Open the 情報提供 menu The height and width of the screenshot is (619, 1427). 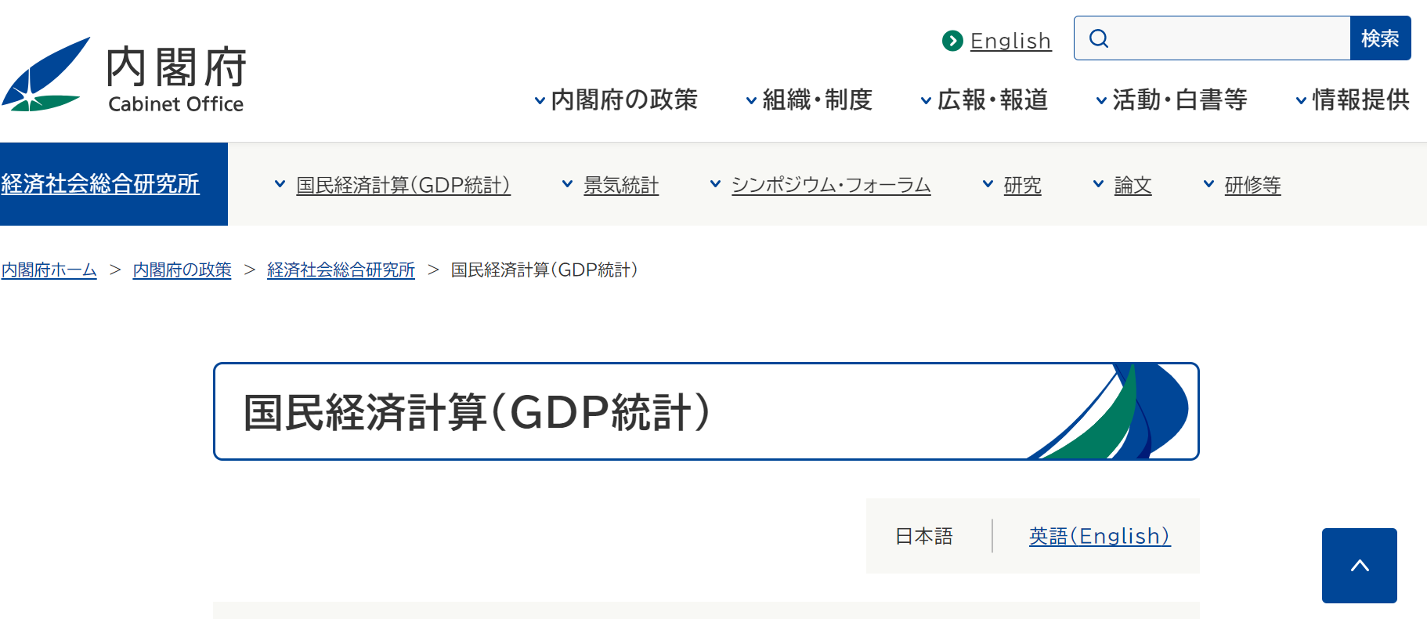click(x=1353, y=100)
